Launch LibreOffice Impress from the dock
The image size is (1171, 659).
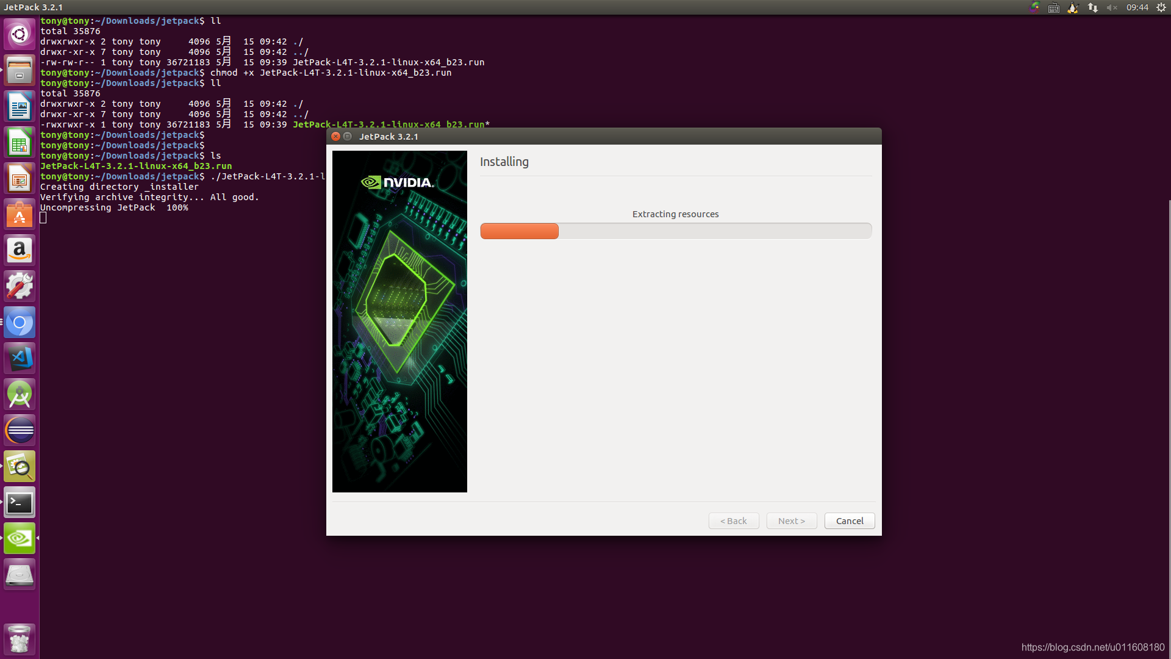pyautogui.click(x=20, y=178)
